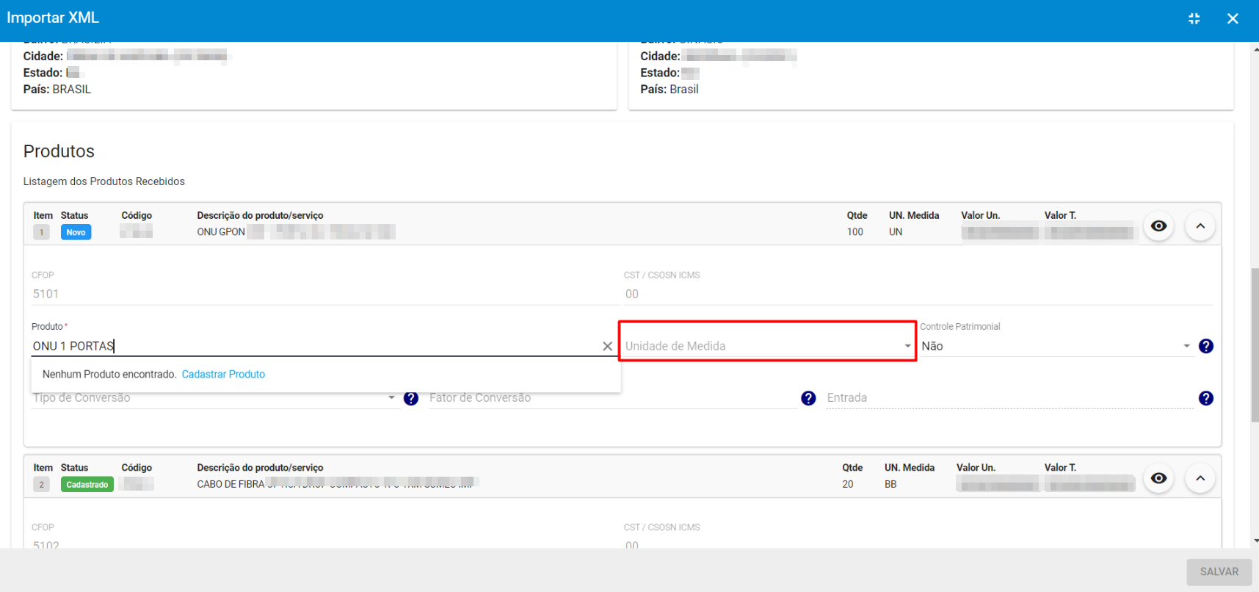The height and width of the screenshot is (592, 1259).
Task: Click 'Listagem dos Produtos Recebidos' text
Action: click(104, 181)
